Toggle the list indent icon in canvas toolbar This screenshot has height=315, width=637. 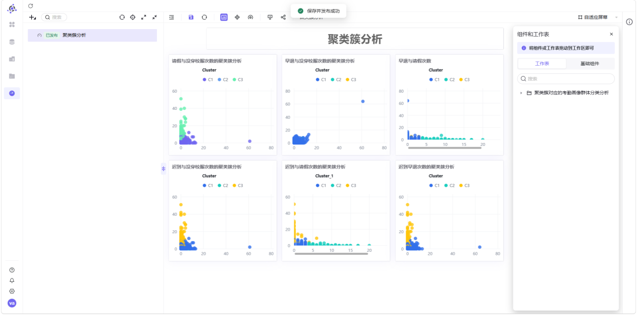(x=171, y=17)
